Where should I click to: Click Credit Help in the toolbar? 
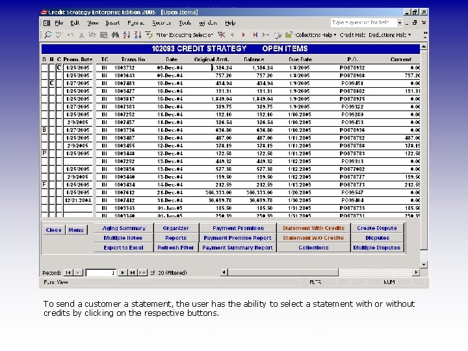tap(352, 35)
